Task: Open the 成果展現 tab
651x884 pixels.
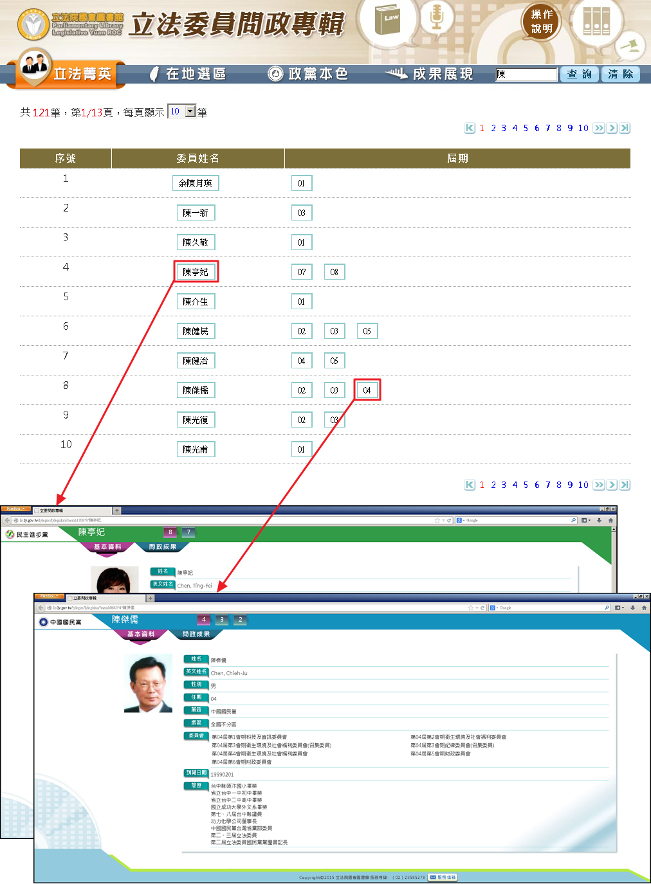Action: (429, 74)
